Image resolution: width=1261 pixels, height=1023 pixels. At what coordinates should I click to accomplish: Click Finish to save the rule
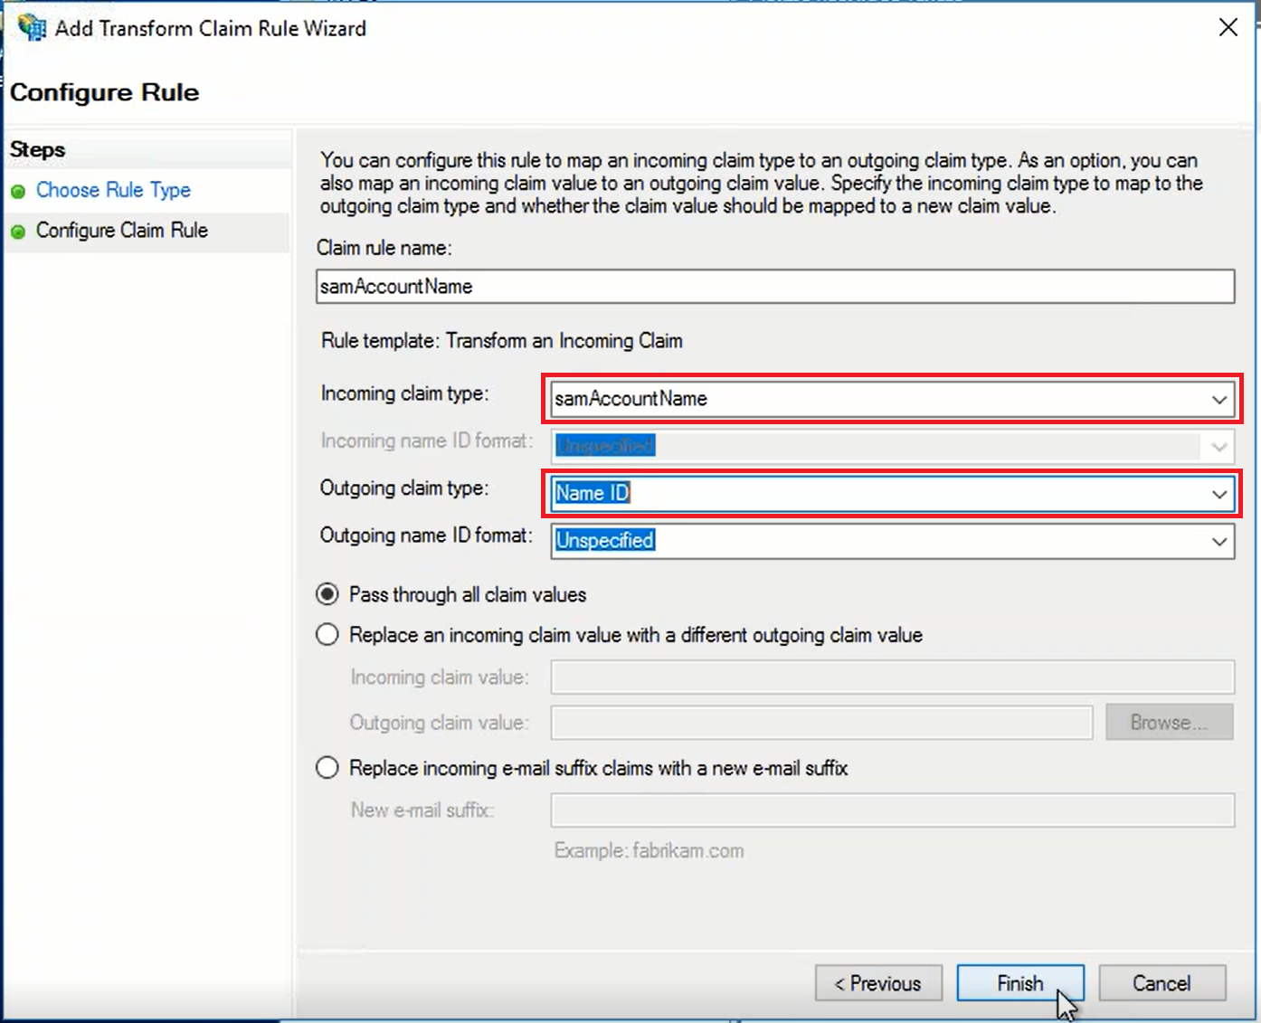pos(1019,983)
